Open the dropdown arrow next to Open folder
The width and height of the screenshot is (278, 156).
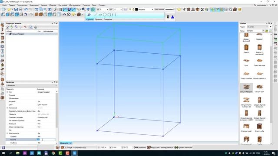coord(12,10)
